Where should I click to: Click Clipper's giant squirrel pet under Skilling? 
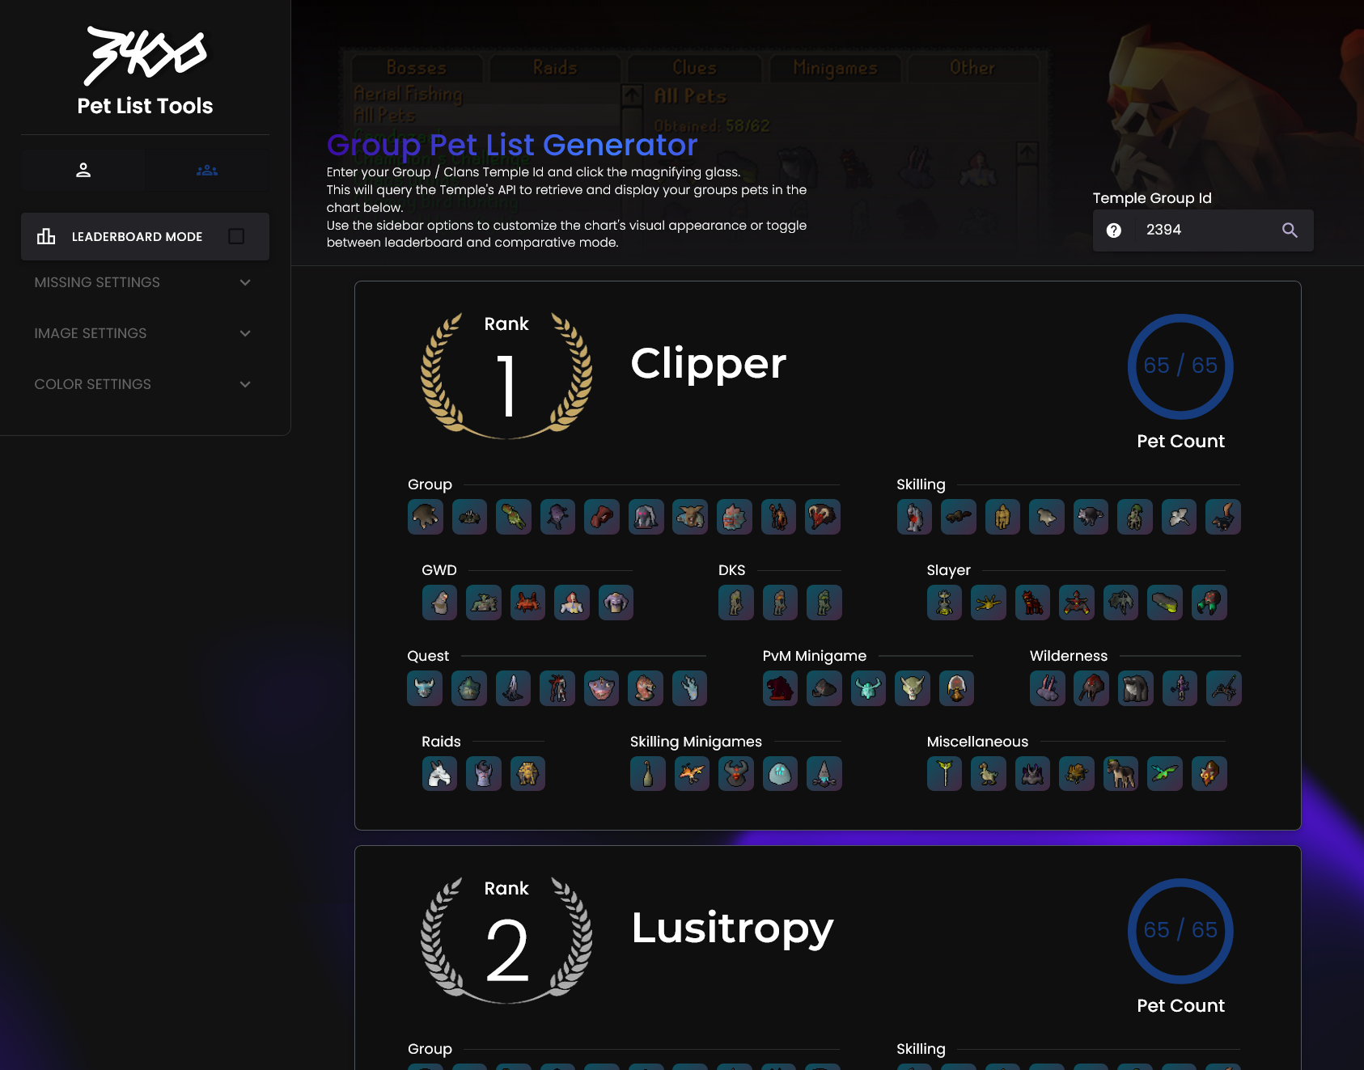point(1223,517)
